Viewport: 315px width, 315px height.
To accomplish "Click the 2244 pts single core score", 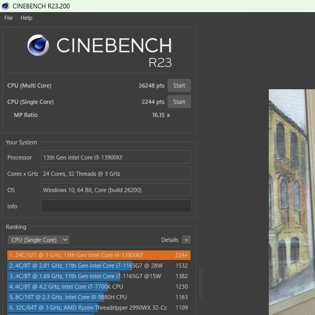I will [153, 102].
